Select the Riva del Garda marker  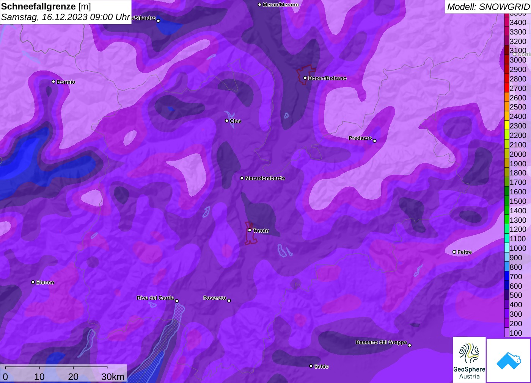(x=177, y=301)
